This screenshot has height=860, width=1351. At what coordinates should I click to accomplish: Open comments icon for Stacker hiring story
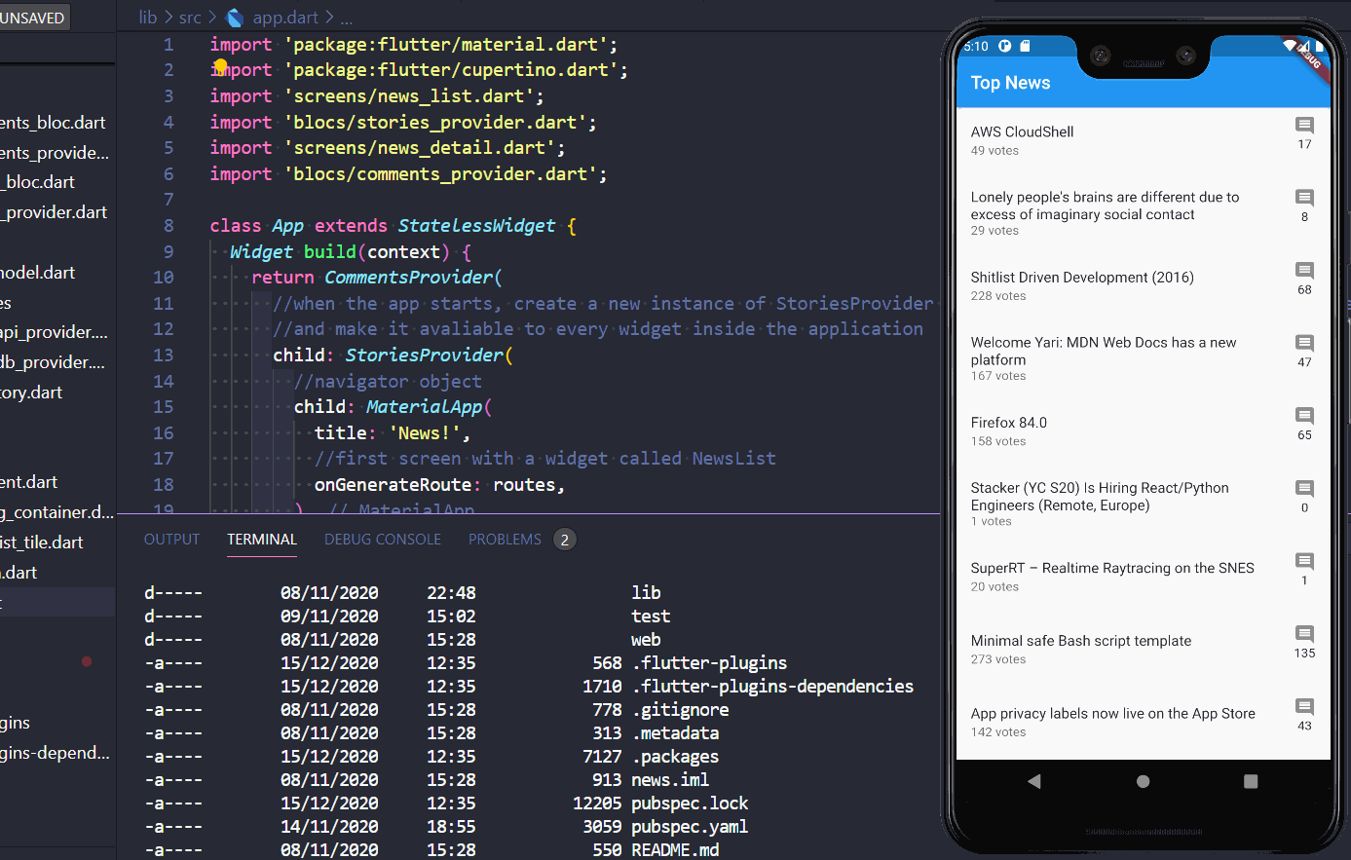[1304, 488]
